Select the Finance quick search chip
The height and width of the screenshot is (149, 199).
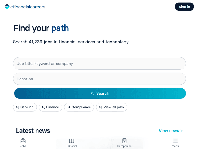coord(50,107)
